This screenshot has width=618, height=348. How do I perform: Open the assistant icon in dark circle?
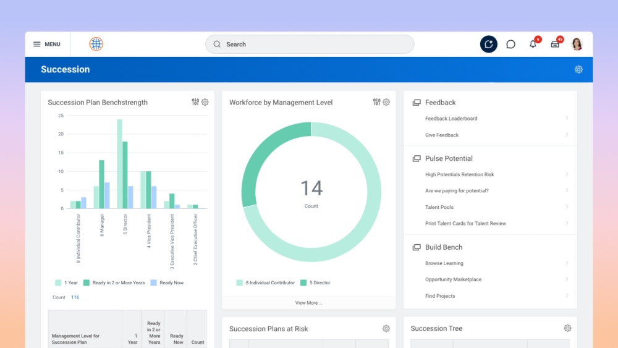pyautogui.click(x=488, y=44)
